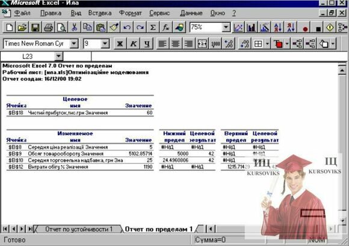Apply thousands format with the 1000 icon

coord(215,43)
